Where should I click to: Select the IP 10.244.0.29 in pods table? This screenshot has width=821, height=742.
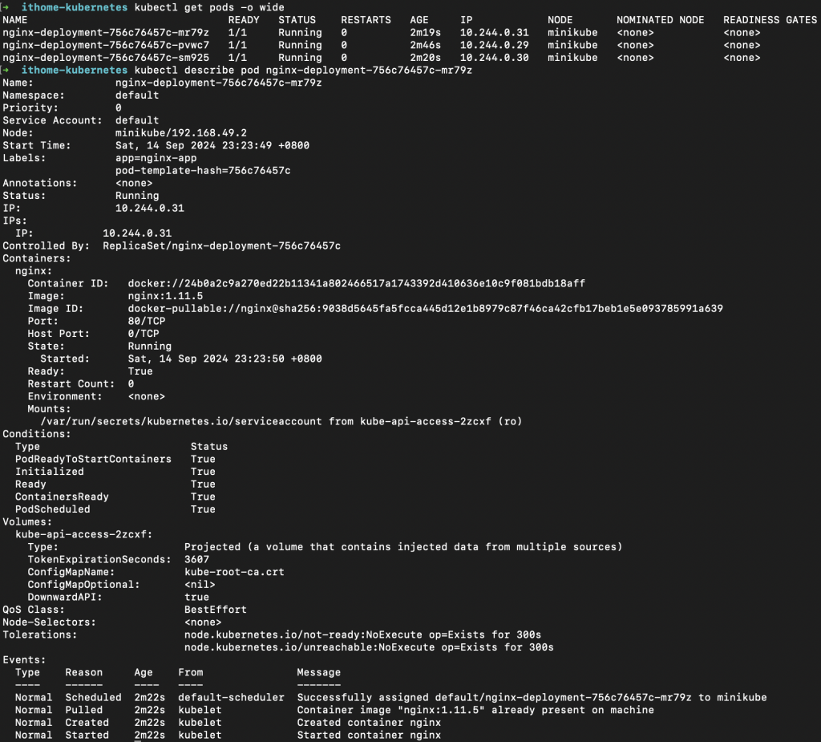(494, 45)
